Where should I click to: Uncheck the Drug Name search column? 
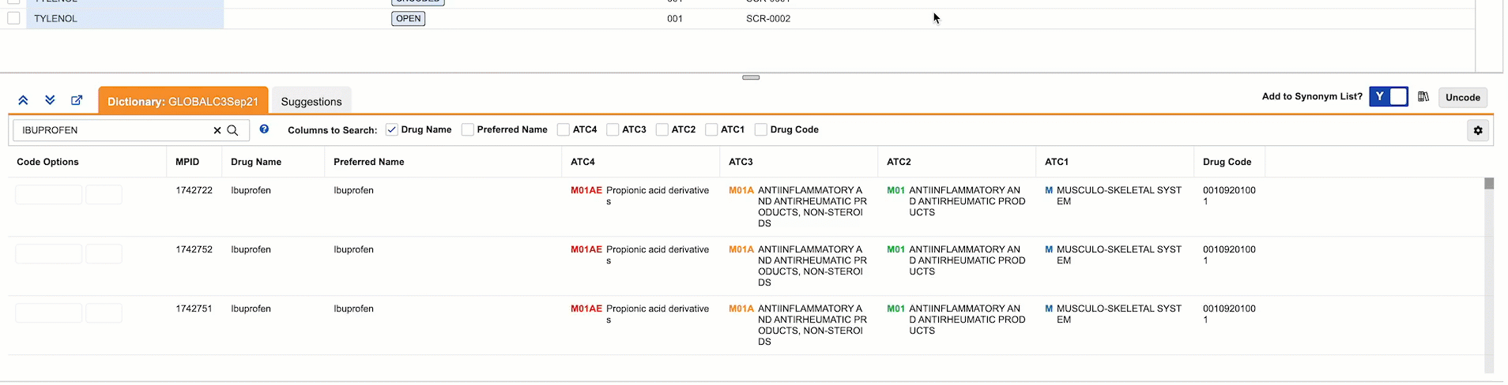click(391, 130)
